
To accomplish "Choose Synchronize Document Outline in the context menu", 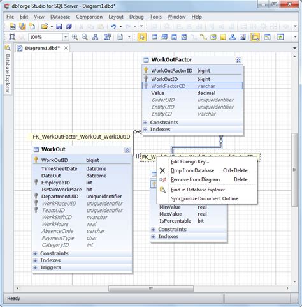I will [207, 198].
